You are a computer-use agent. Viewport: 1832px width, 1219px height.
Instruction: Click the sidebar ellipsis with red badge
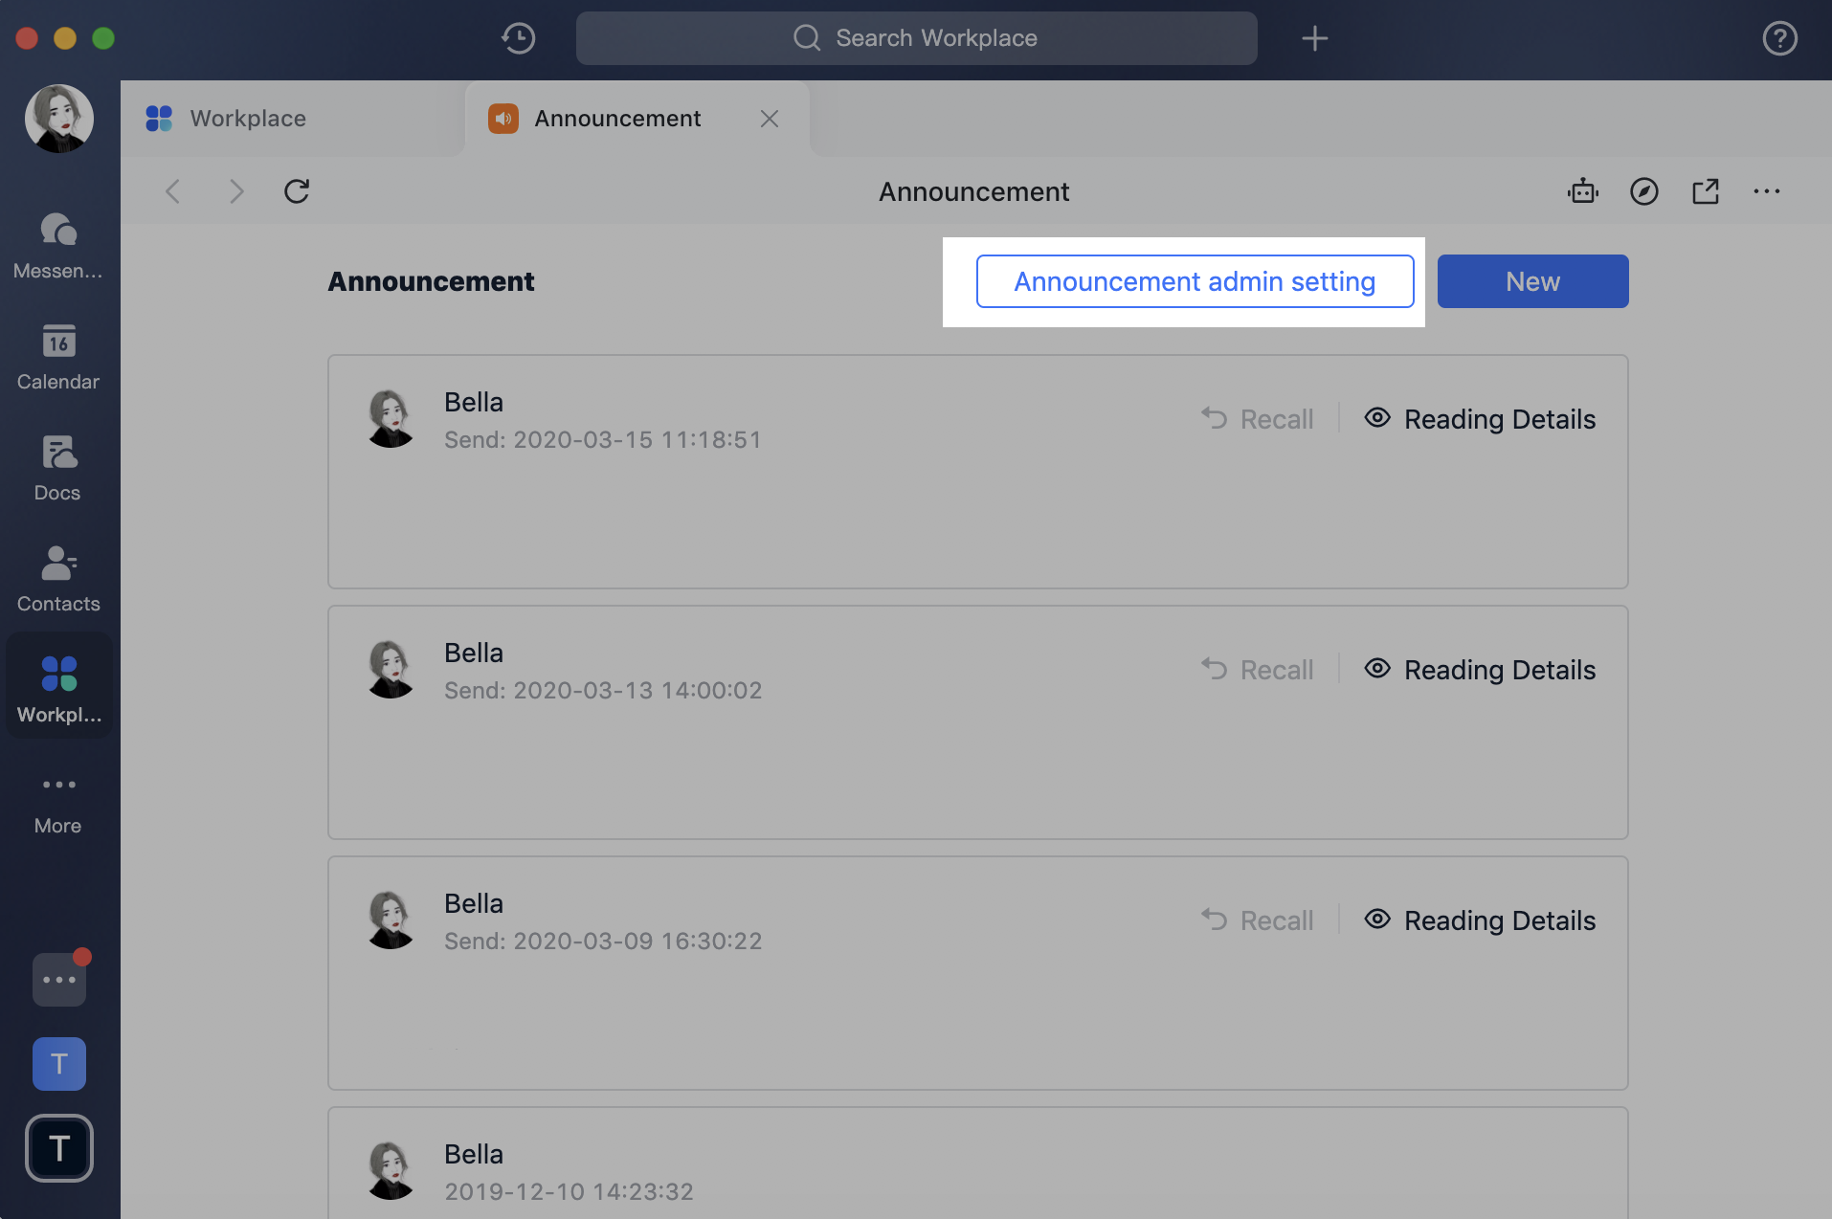58,979
